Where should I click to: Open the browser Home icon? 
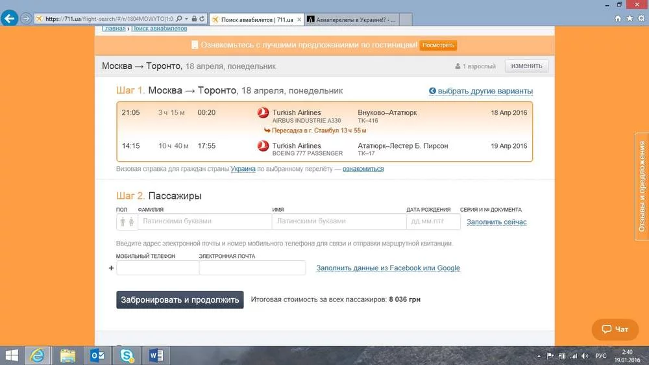click(618, 18)
